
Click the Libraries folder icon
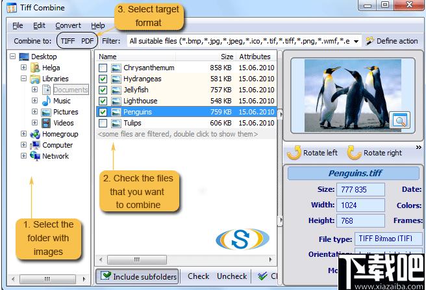click(x=35, y=79)
